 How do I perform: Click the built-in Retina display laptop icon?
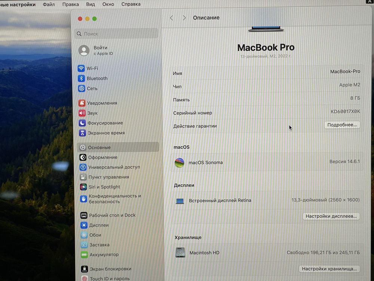(x=180, y=201)
